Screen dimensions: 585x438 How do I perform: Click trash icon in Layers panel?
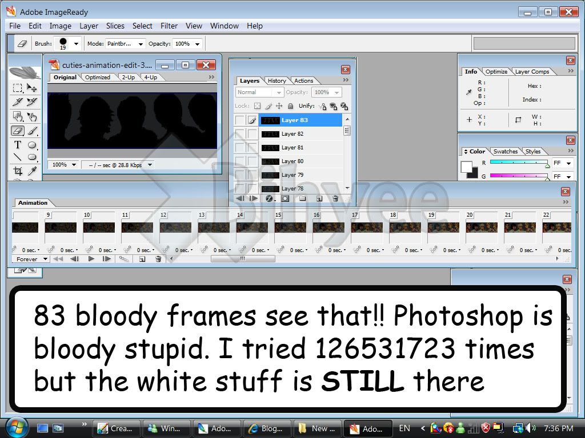[x=335, y=198]
